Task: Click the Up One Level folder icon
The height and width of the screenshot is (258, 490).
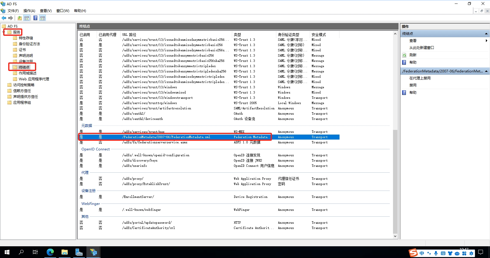Action: pos(20,18)
